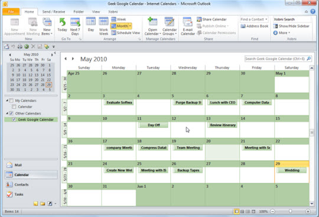Viewport: 319px width, 217px height.
Task: Open the Backup Tapes event
Action: pyautogui.click(x=188, y=170)
